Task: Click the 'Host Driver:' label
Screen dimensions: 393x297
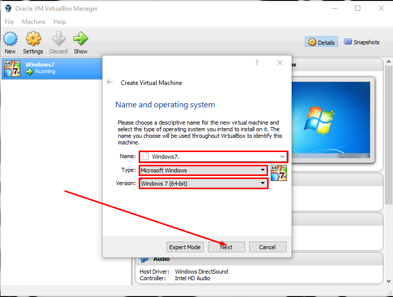Action: pos(154,272)
